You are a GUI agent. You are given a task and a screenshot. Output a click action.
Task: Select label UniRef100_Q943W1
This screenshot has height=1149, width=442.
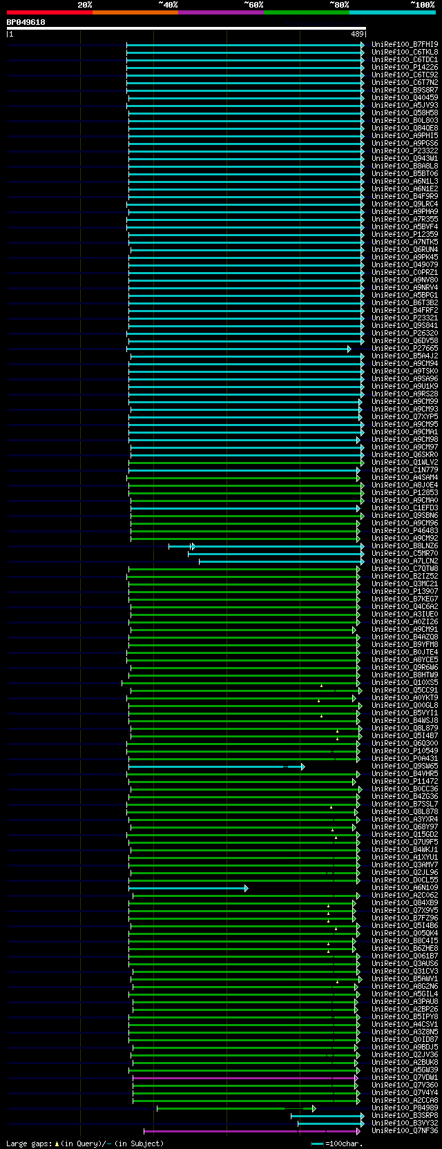coord(405,158)
